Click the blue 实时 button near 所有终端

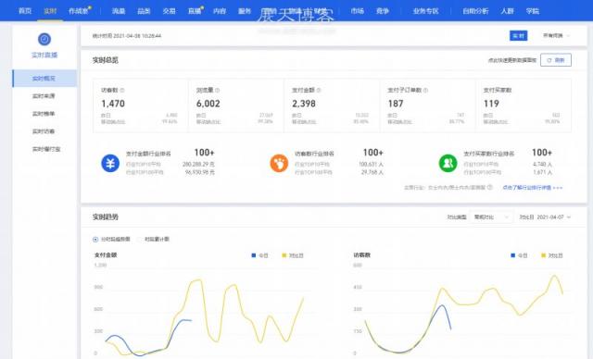tap(519, 35)
